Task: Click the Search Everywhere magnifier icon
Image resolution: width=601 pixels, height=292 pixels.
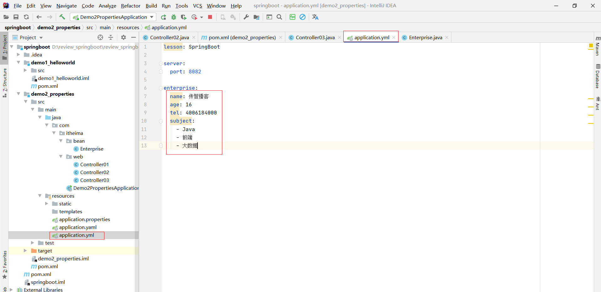Action: [x=279, y=17]
